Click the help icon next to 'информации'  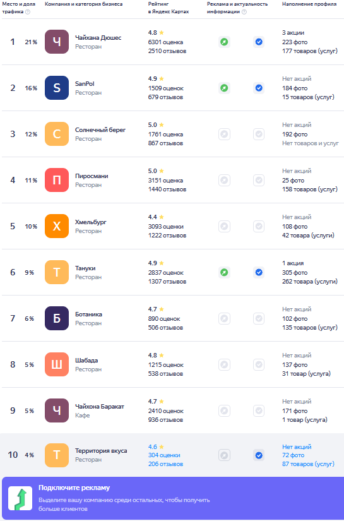(244, 11)
